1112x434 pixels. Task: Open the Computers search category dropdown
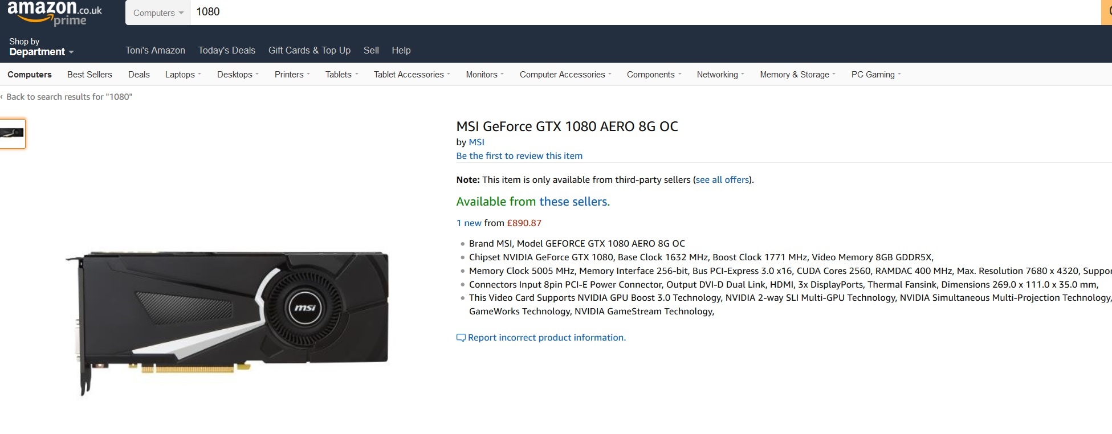[158, 13]
